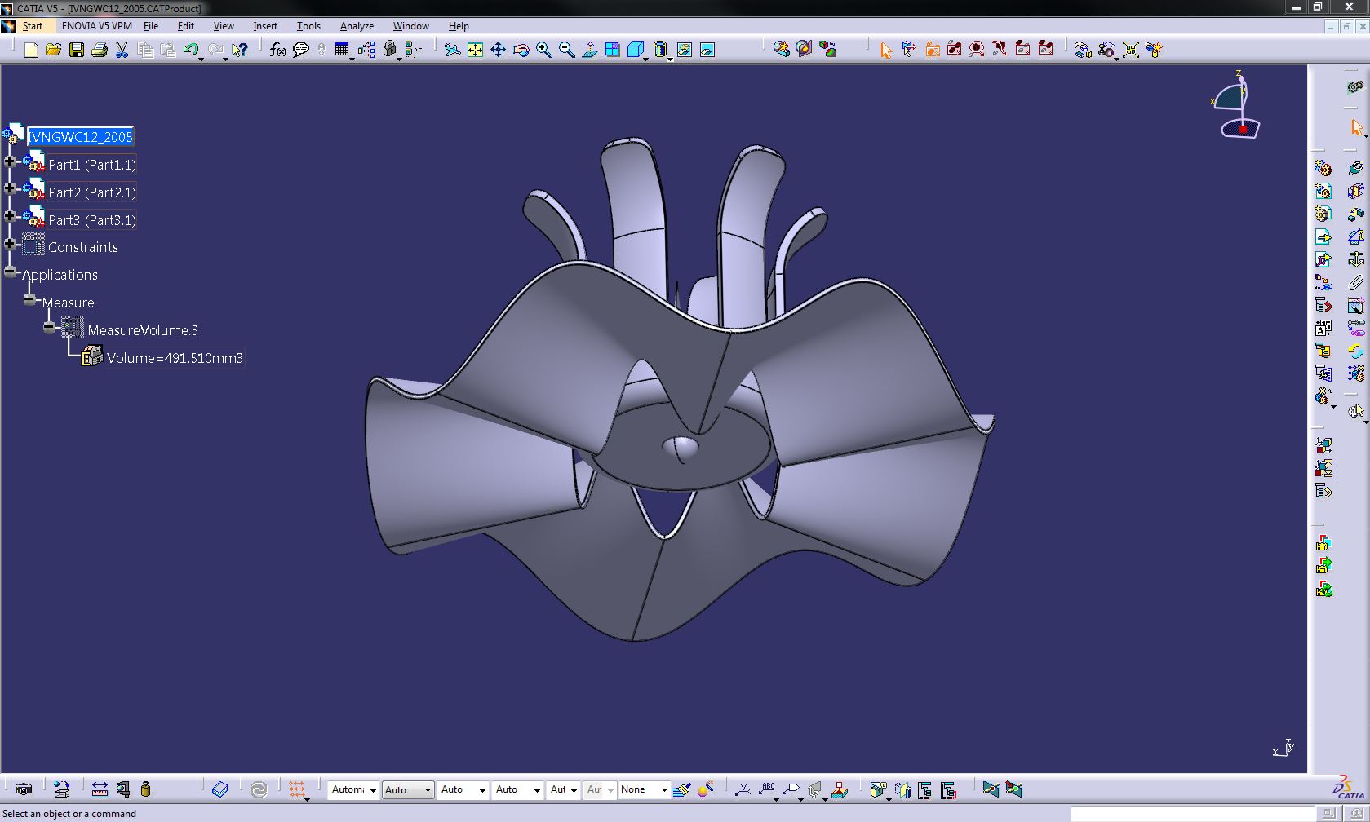Viewport: 1370px width, 822px height.
Task: Click the Measure Inertia weight icon
Action: [145, 789]
